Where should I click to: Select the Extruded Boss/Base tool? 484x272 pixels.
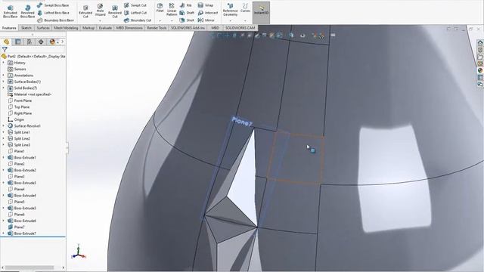[x=10, y=12]
